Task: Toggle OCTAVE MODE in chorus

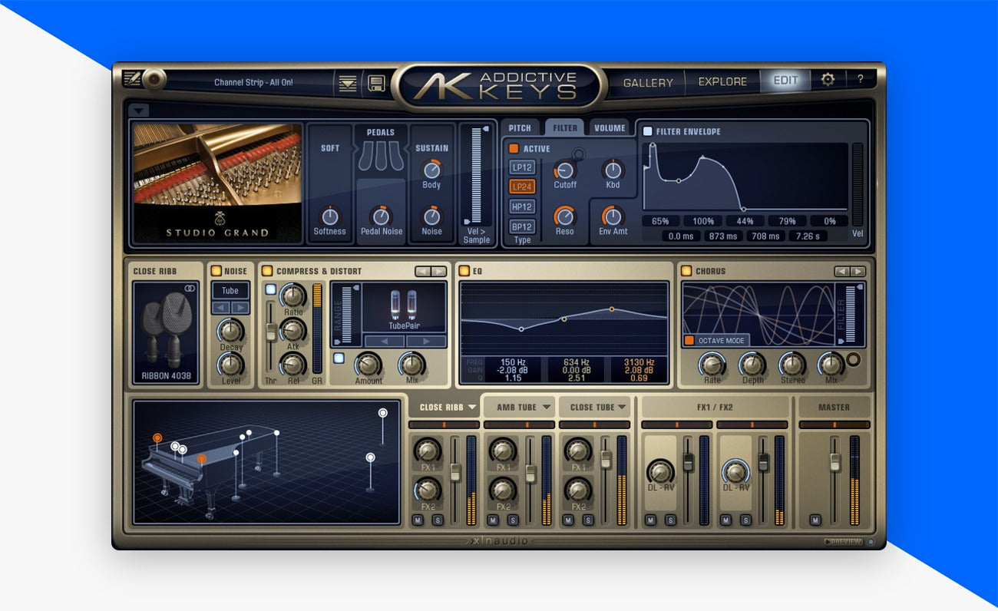Action: pos(689,340)
